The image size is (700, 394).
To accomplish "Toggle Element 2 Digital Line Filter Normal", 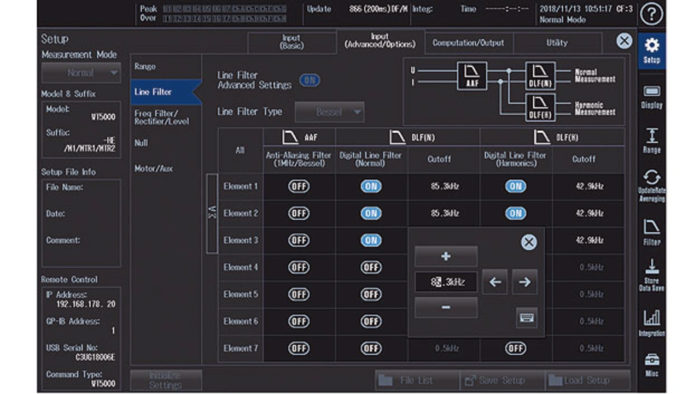I will pyautogui.click(x=371, y=213).
